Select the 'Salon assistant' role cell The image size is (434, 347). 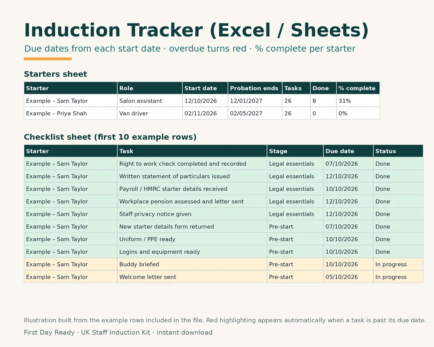[x=150, y=101]
